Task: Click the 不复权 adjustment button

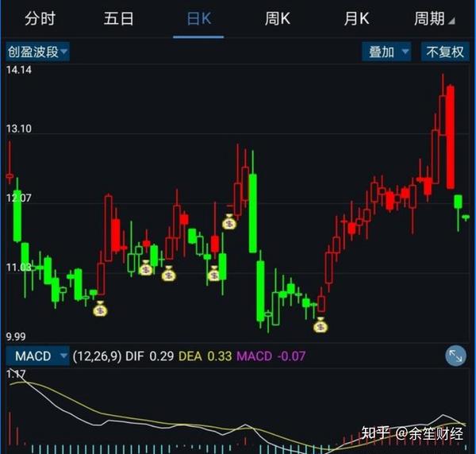Action: tap(445, 52)
